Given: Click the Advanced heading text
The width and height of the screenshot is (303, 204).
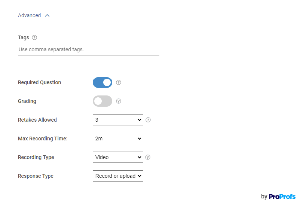Looking at the screenshot, I should (x=29, y=16).
